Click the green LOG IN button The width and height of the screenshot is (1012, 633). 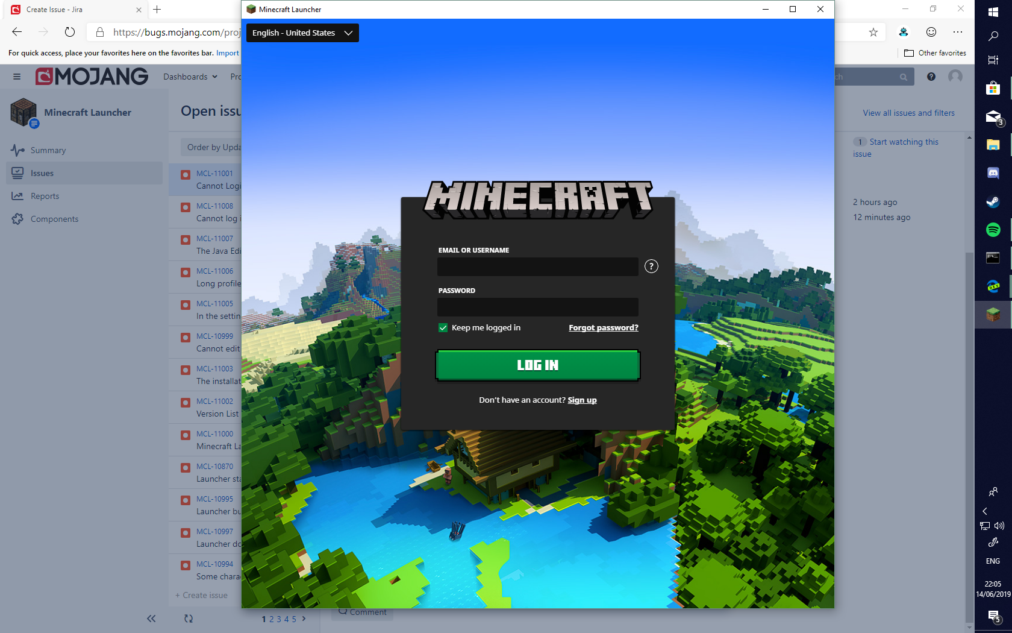pos(538,365)
